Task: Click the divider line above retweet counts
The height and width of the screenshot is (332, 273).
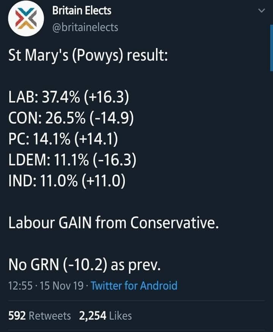Action: (x=136, y=301)
